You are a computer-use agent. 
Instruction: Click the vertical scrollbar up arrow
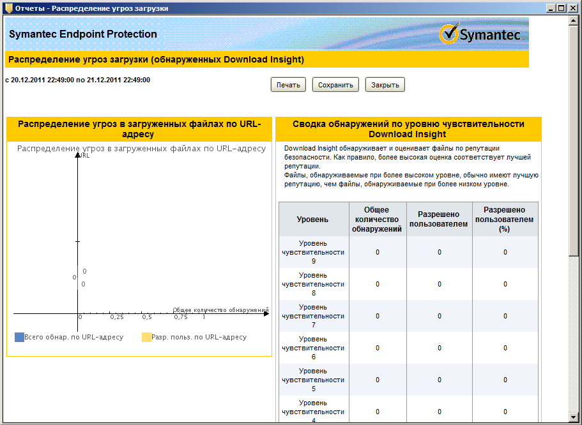coord(574,20)
